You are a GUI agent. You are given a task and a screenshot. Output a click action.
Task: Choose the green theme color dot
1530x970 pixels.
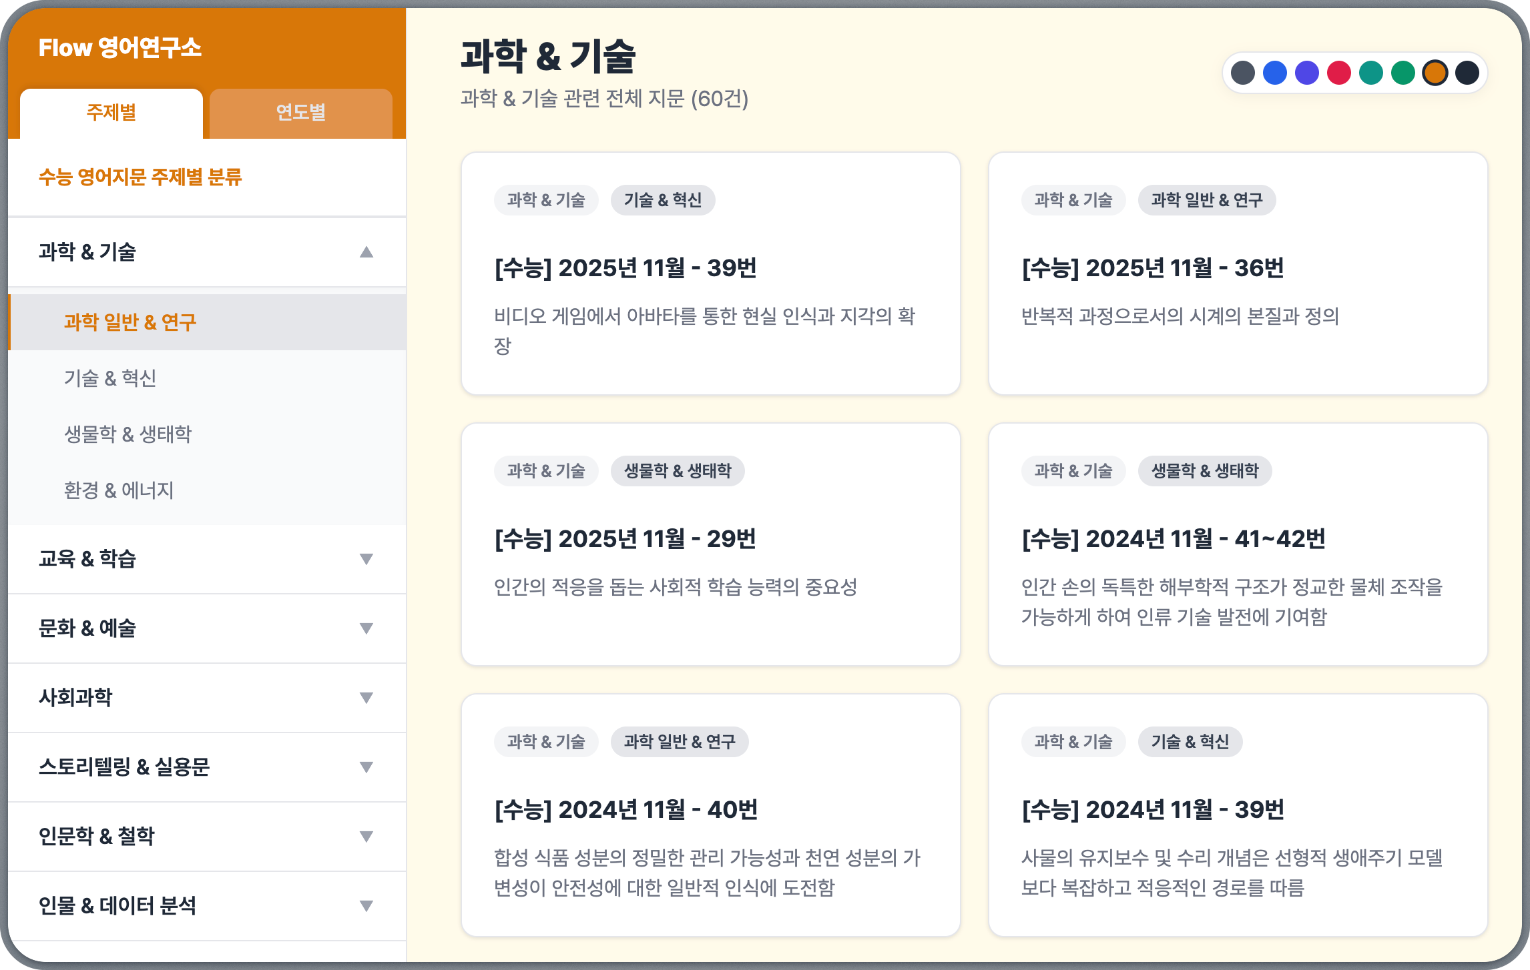pos(1402,73)
